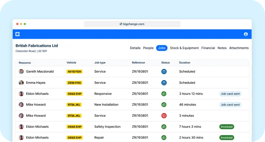
Task: Click Eldon Michaels' avatar on Repair row
Action: pyautogui.click(x=21, y=138)
